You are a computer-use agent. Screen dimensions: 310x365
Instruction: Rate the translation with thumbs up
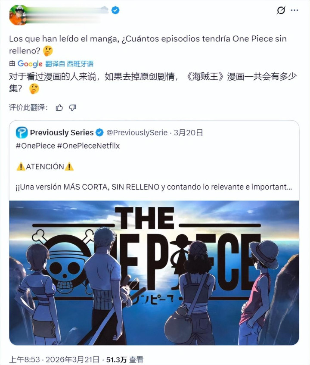pyautogui.click(x=59, y=108)
